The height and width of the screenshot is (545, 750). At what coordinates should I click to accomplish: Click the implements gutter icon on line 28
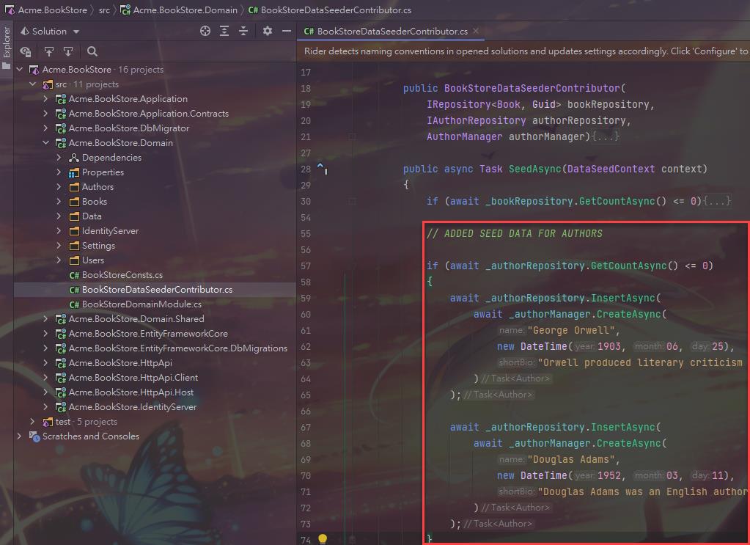click(x=321, y=169)
